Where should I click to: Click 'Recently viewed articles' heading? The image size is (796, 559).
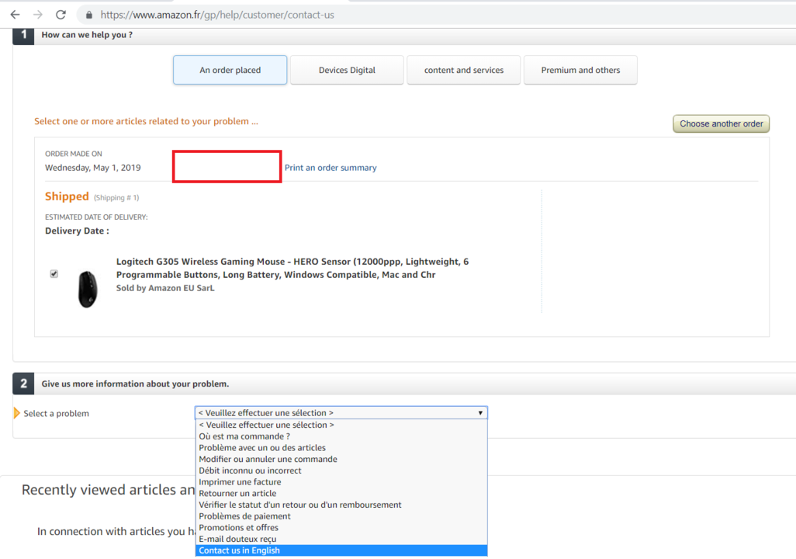108,490
